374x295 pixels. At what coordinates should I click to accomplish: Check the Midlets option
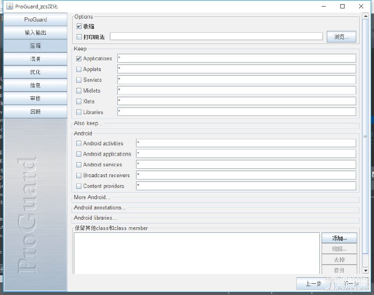pos(79,91)
